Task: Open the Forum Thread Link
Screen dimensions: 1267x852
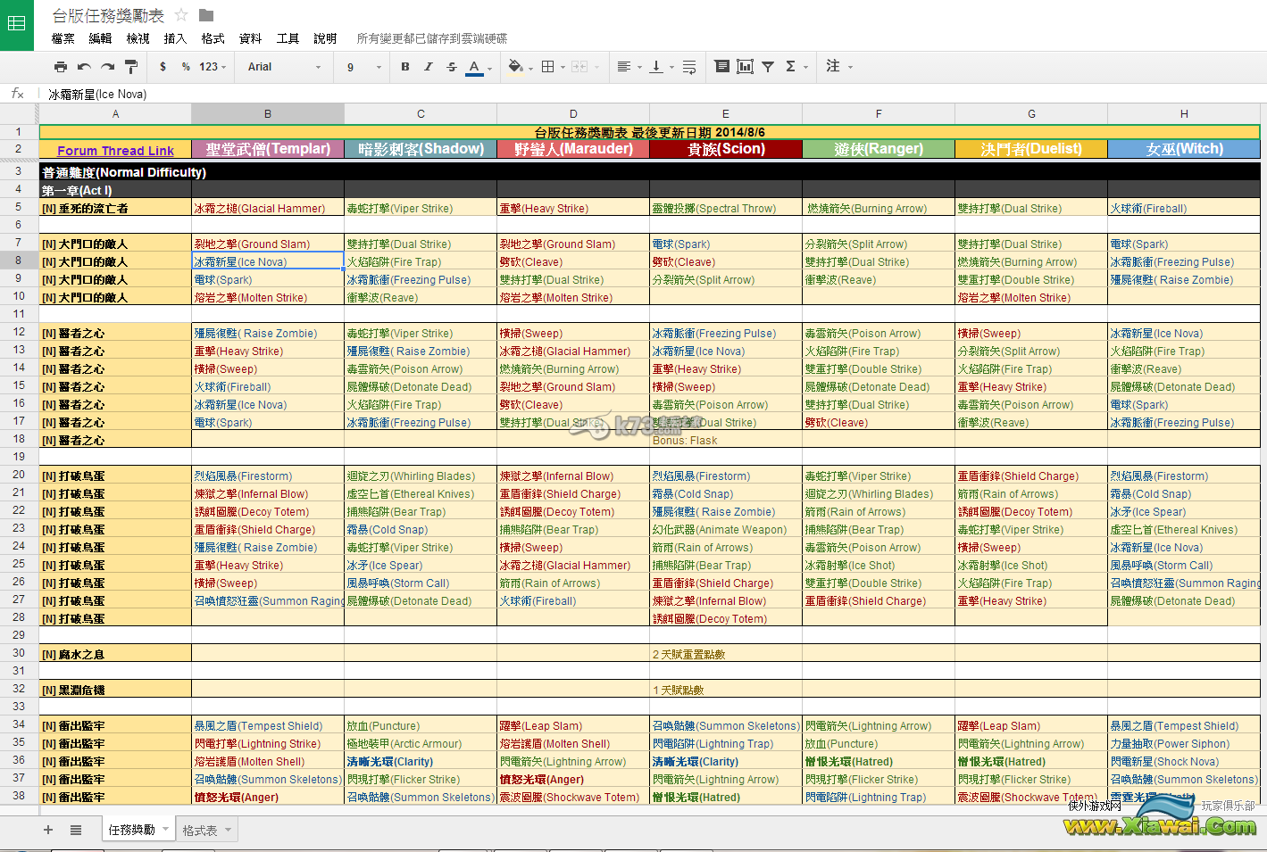Action: click(x=115, y=151)
